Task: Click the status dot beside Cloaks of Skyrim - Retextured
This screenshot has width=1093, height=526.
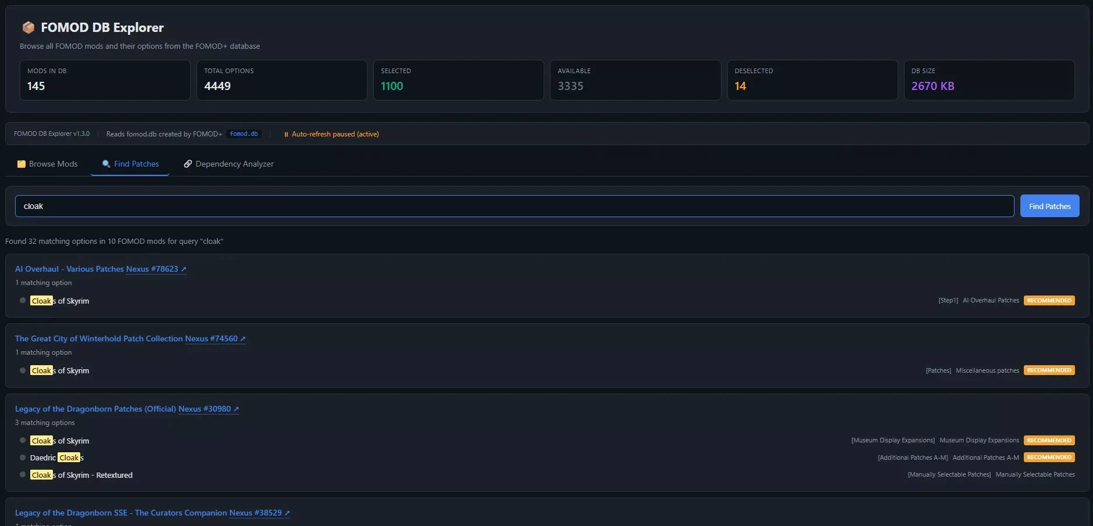Action: coord(23,475)
